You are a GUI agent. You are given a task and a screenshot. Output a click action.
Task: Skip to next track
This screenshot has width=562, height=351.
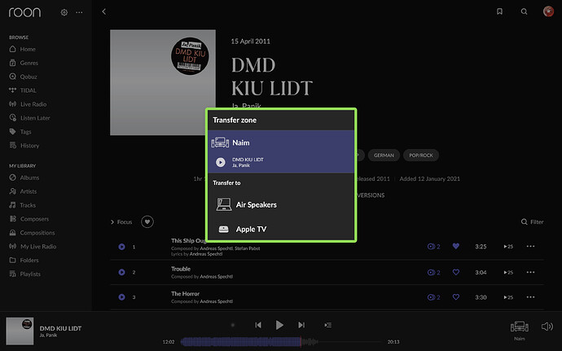301,325
